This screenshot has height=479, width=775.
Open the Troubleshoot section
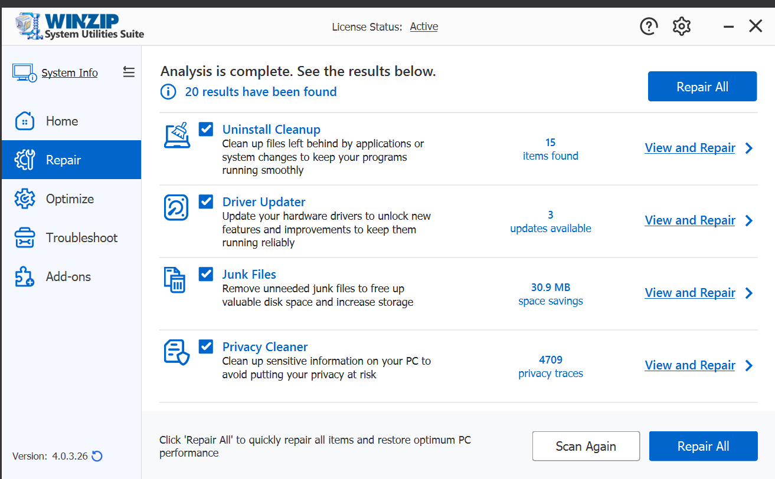coord(71,237)
